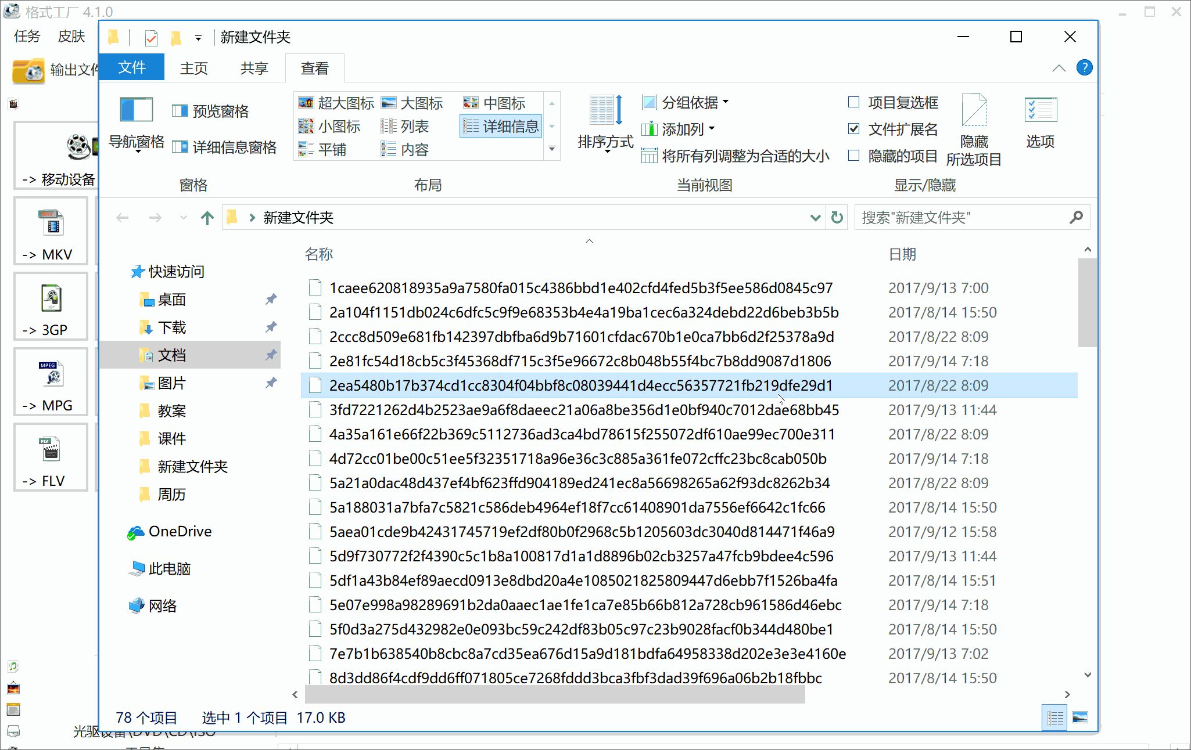Open Explorer 选项 settings
The height and width of the screenshot is (750, 1191).
[1041, 122]
